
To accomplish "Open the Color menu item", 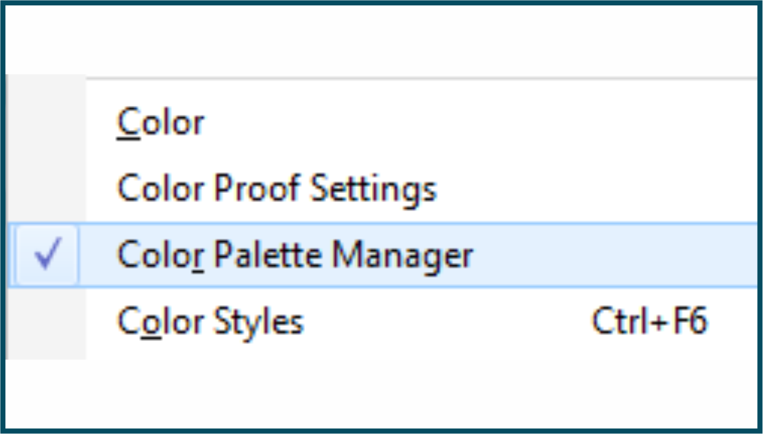I will (161, 123).
